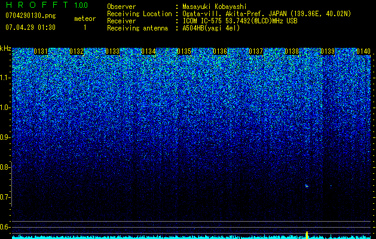The height and width of the screenshot is (239, 376).
Task: Click the 0137 time marker
Action: tap(256, 51)
